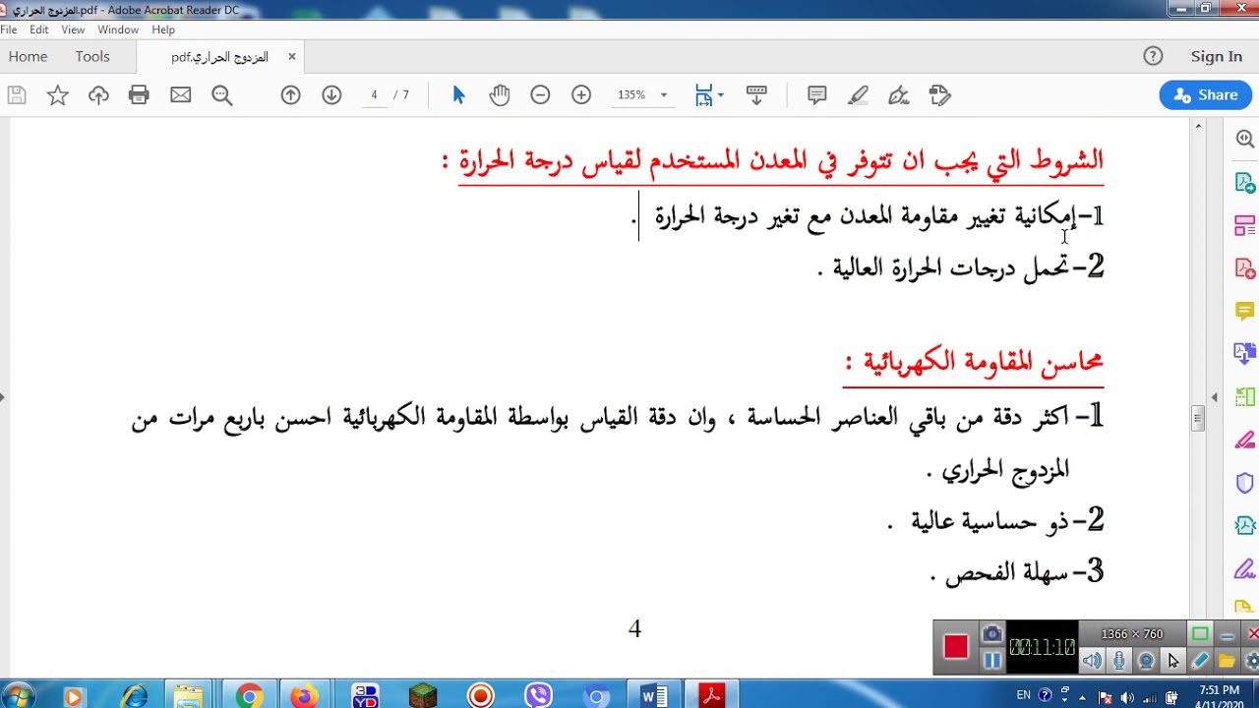This screenshot has width=1259, height=708.
Task: Switch to the Home tab
Action: [28, 56]
